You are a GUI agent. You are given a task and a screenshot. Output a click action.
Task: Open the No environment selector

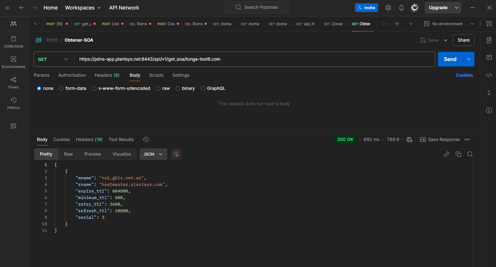(x=449, y=24)
